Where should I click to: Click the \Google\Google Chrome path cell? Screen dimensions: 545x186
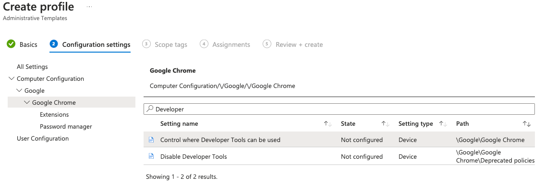(x=490, y=140)
